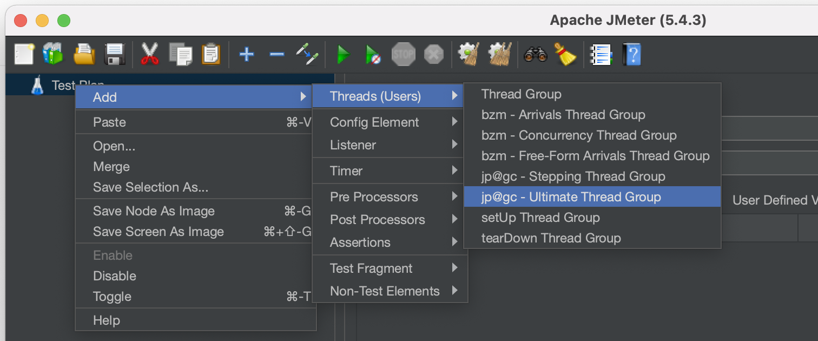Expand the Listener submenu

(x=388, y=145)
